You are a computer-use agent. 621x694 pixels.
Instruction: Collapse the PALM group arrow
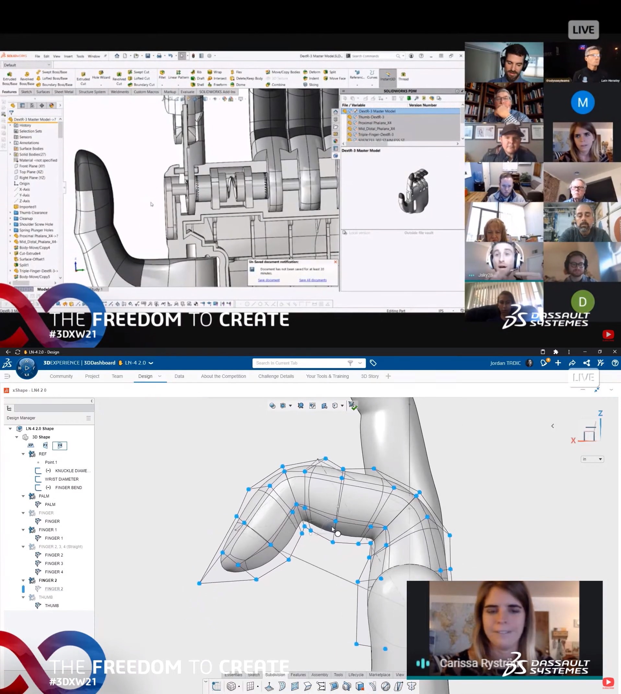click(x=23, y=496)
